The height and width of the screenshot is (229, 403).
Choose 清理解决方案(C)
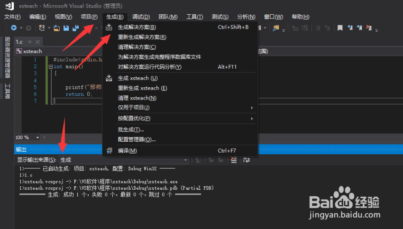click(x=180, y=47)
